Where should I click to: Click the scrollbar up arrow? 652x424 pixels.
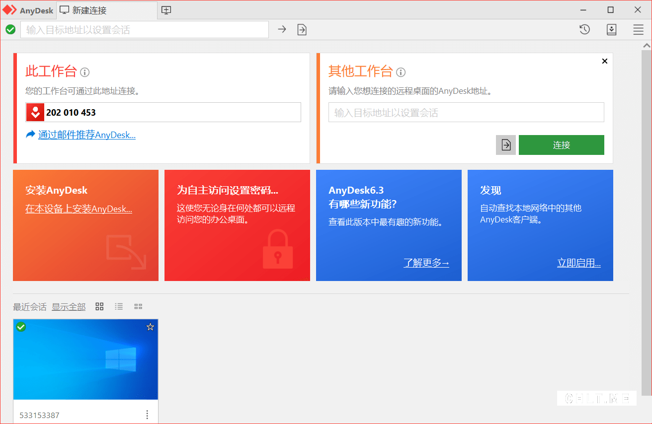tap(647, 46)
